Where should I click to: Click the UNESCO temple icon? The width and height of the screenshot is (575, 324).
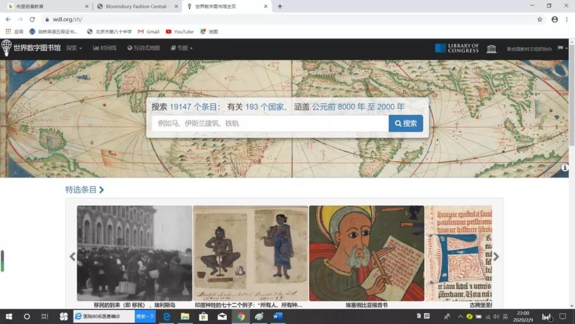491,48
